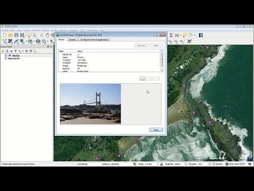Screen dimensions: 254x191
Task: Click the Expand All icon in Layers Panel
Action: (26, 51)
